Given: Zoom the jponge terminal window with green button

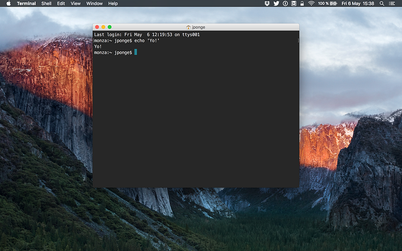Looking at the screenshot, I should (x=110, y=27).
